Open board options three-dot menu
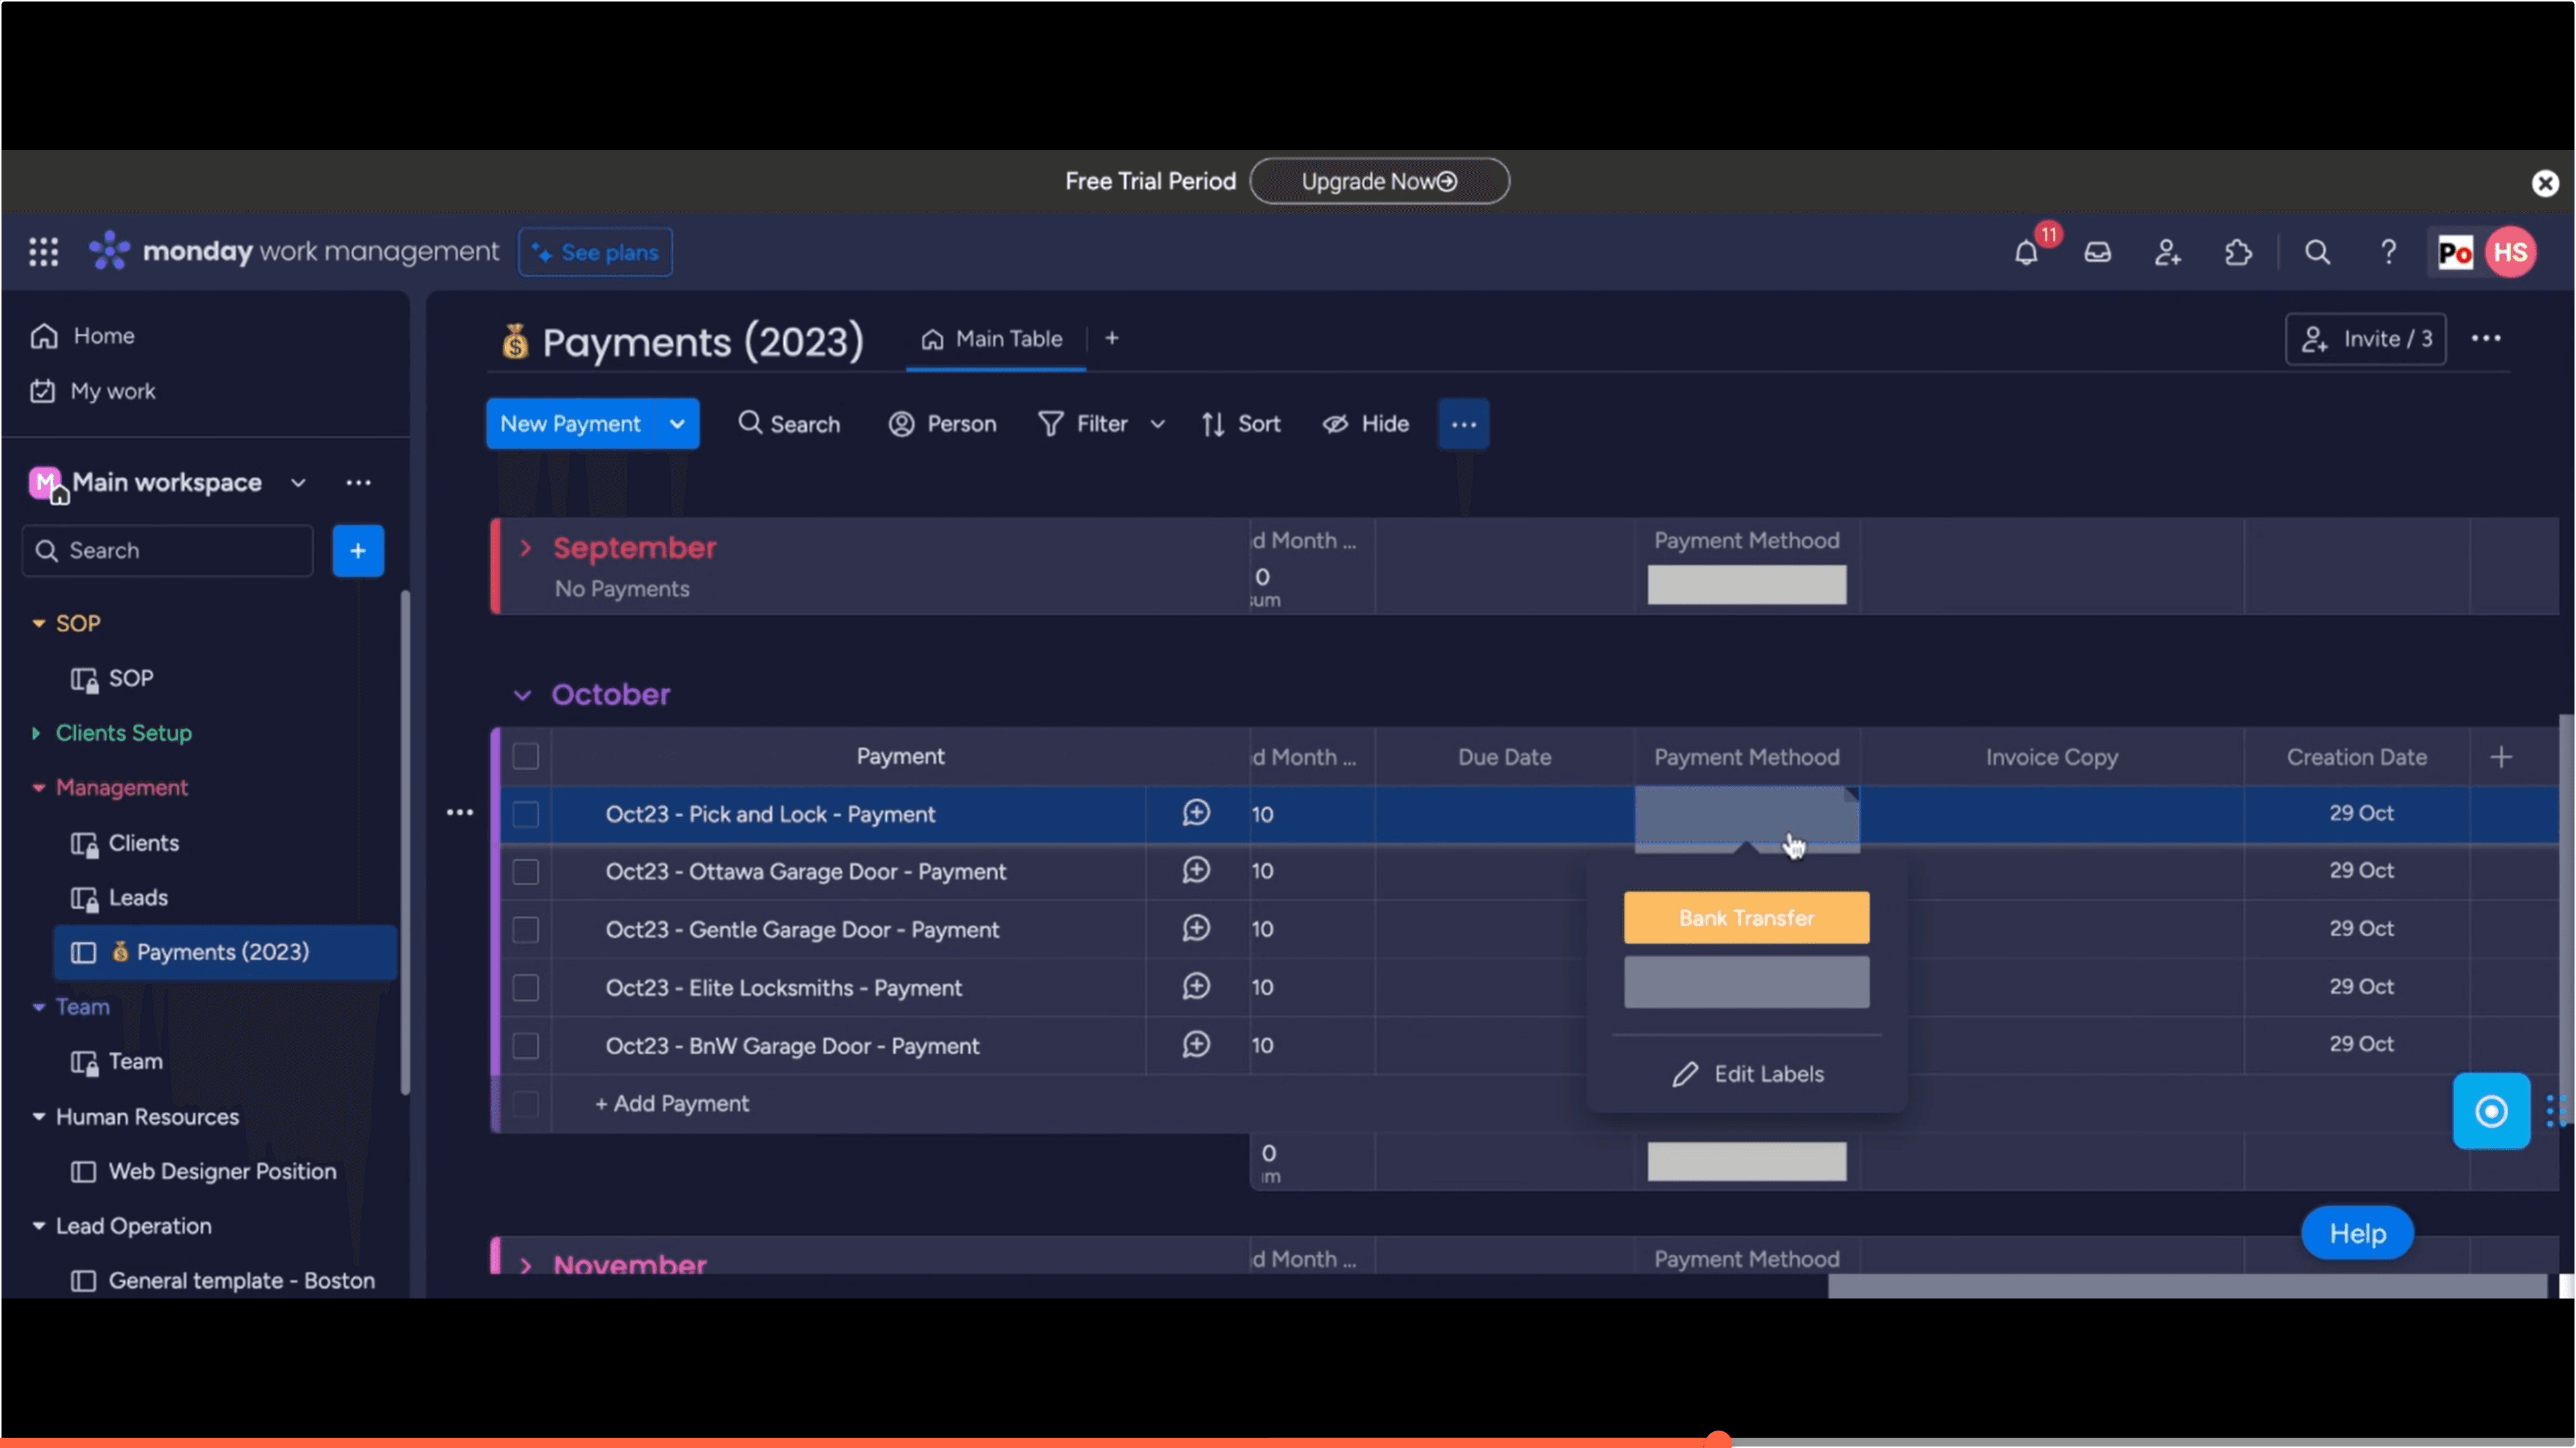Image resolution: width=2576 pixels, height=1448 pixels. point(2486,339)
